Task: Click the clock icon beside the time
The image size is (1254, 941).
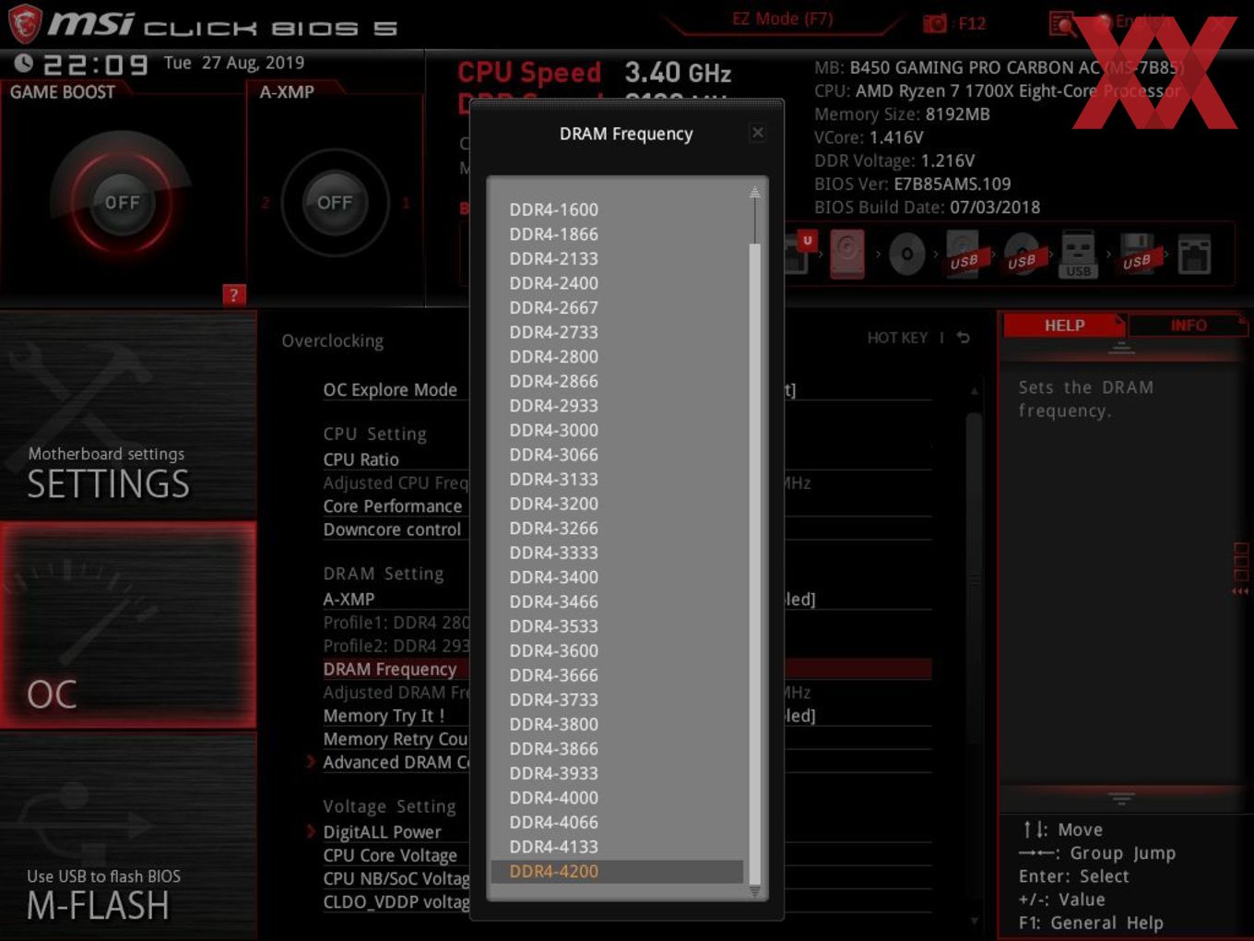Action: 24,63
